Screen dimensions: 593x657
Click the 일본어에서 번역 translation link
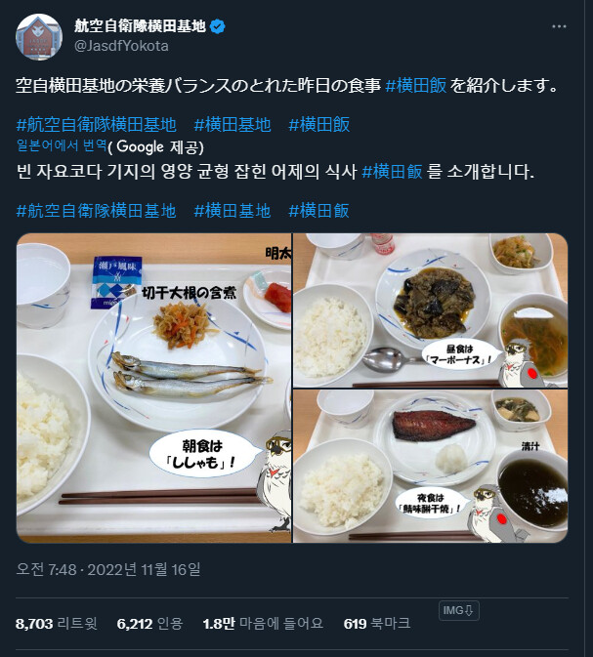coord(62,145)
